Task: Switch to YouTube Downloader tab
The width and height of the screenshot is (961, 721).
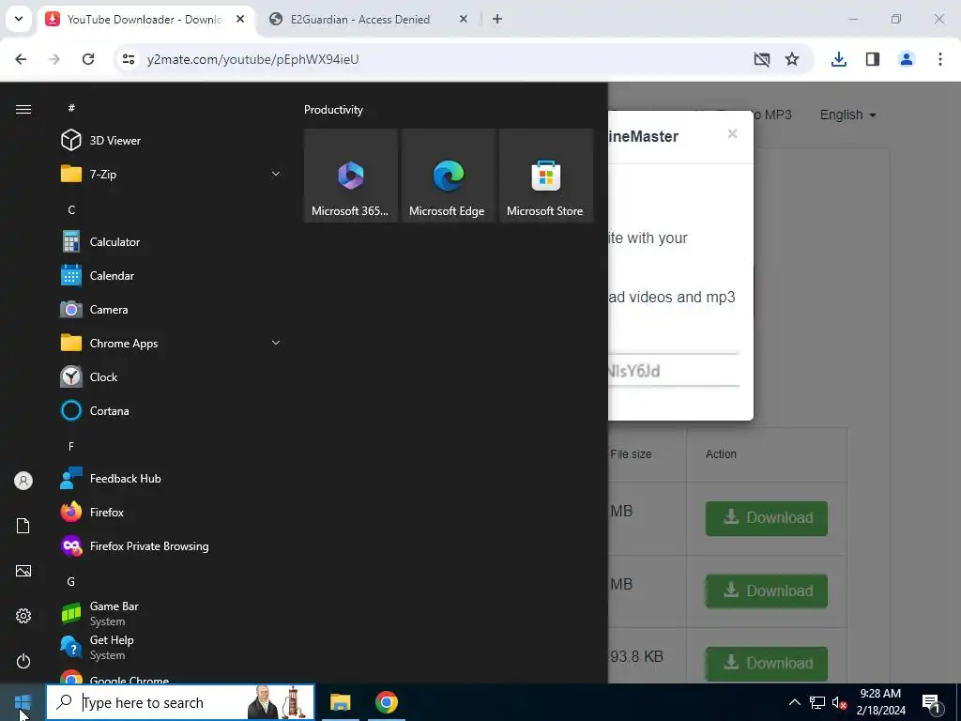Action: pyautogui.click(x=145, y=20)
